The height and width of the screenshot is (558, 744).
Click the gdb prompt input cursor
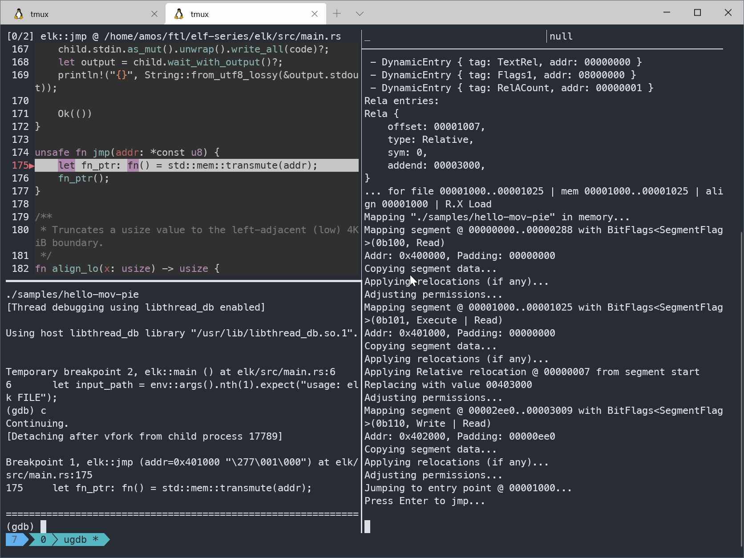43,526
